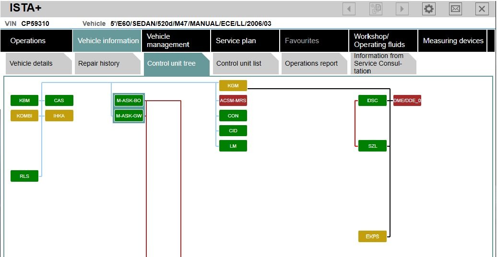Select the M-ASK-BO control unit
Image resolution: width=497 pixels, height=257 pixels.
tap(129, 101)
